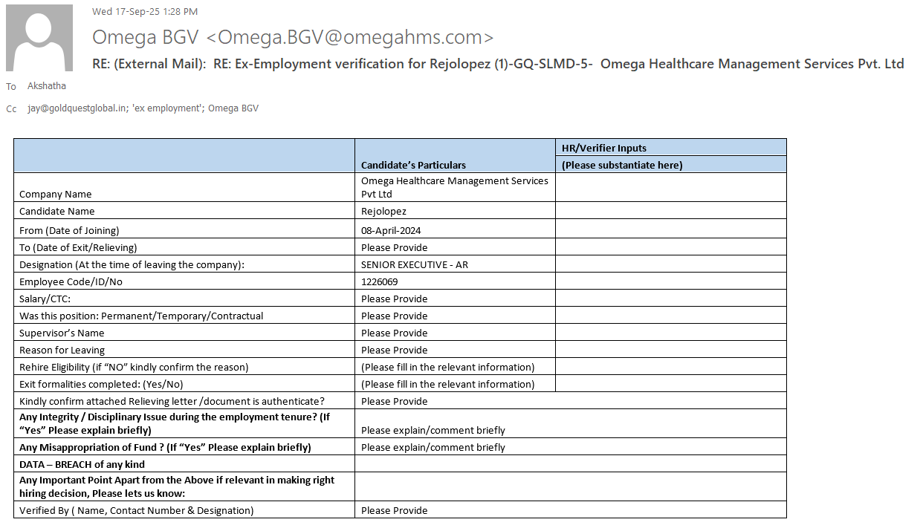Click the 'ex employment' Cc recipient
The width and height of the screenshot is (923, 528).
coord(166,108)
